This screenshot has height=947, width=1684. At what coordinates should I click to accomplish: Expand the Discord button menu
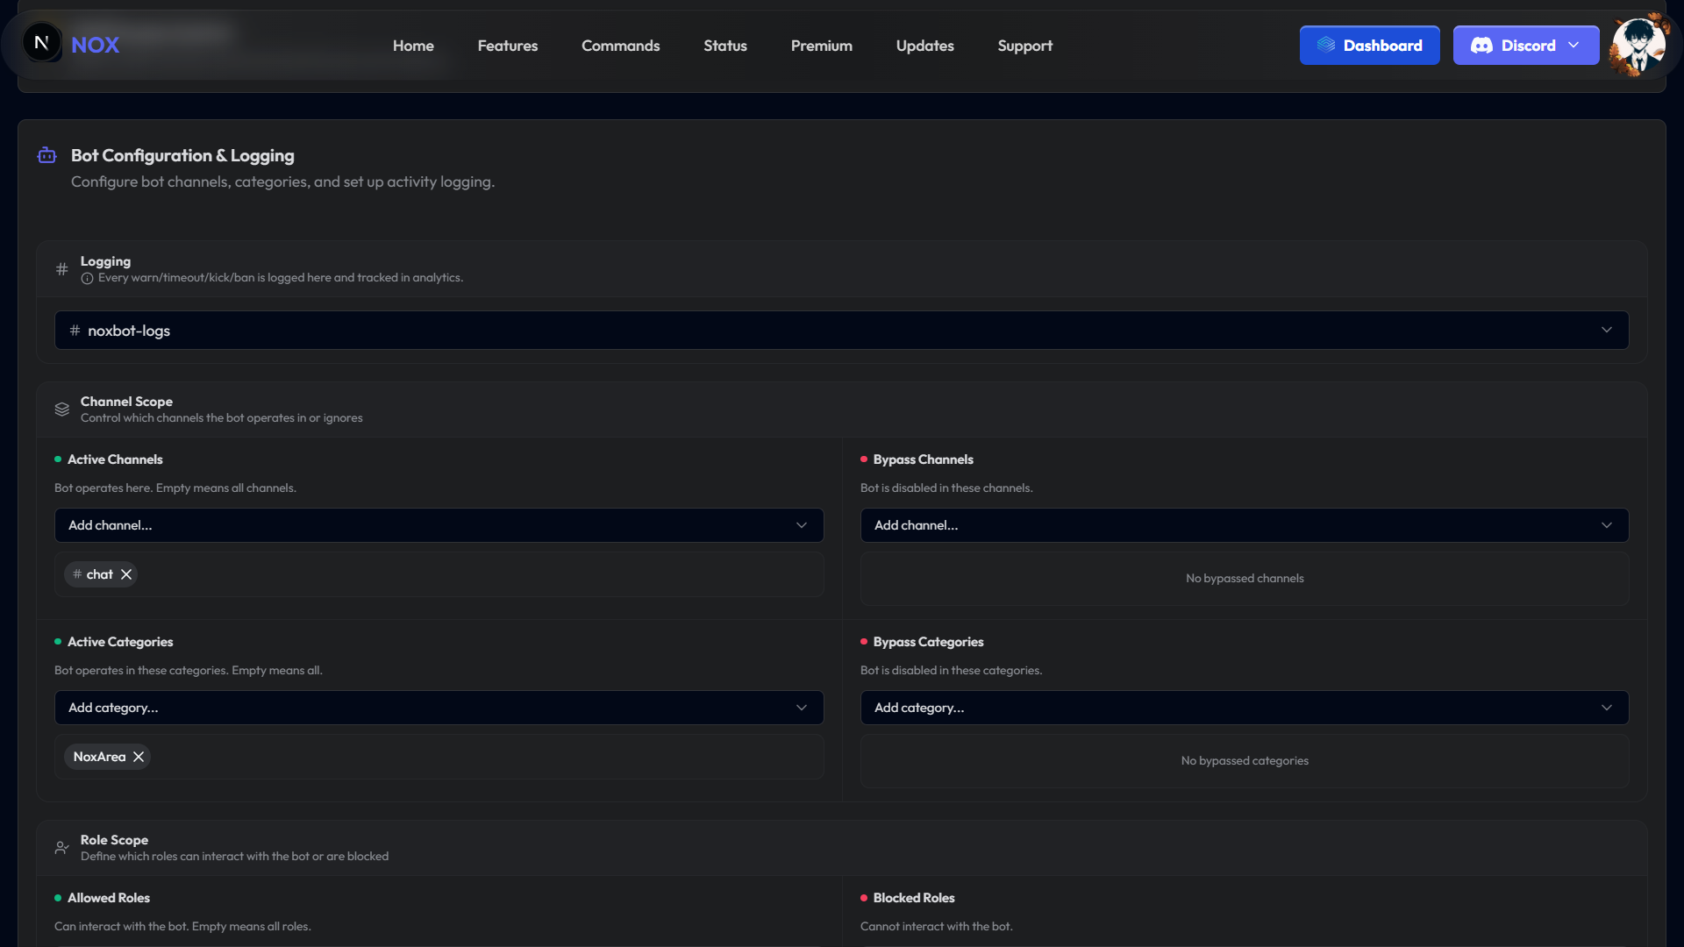(1526, 46)
